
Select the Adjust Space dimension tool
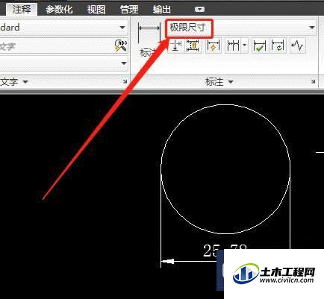click(x=193, y=45)
